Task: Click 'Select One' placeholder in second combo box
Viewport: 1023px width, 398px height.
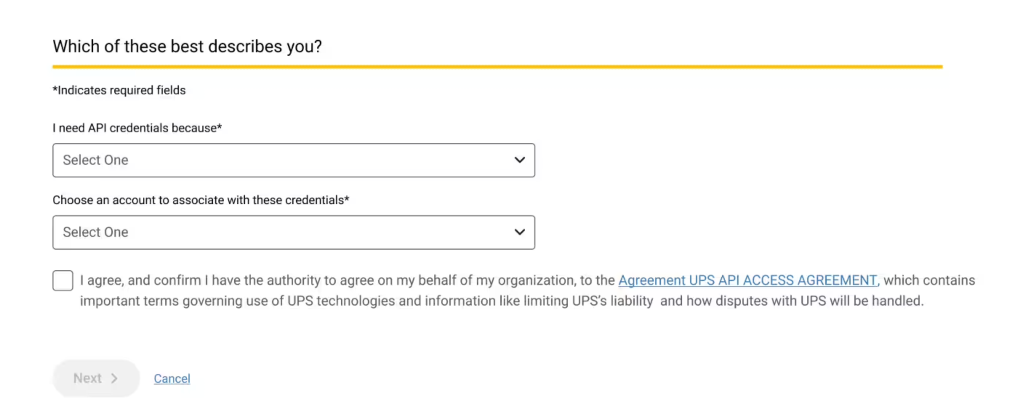Action: tap(95, 232)
